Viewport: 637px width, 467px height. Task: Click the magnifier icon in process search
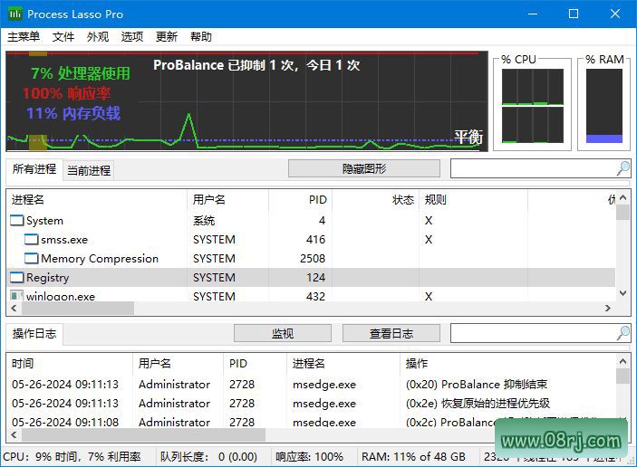[x=623, y=168]
